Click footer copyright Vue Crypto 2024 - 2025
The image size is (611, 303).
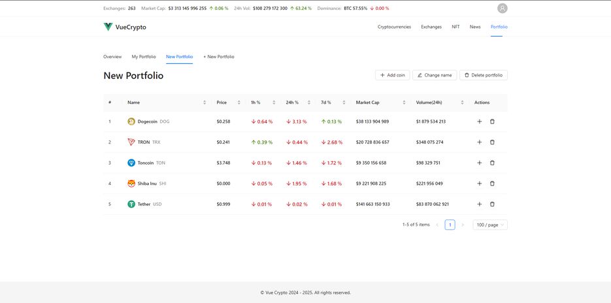306,293
